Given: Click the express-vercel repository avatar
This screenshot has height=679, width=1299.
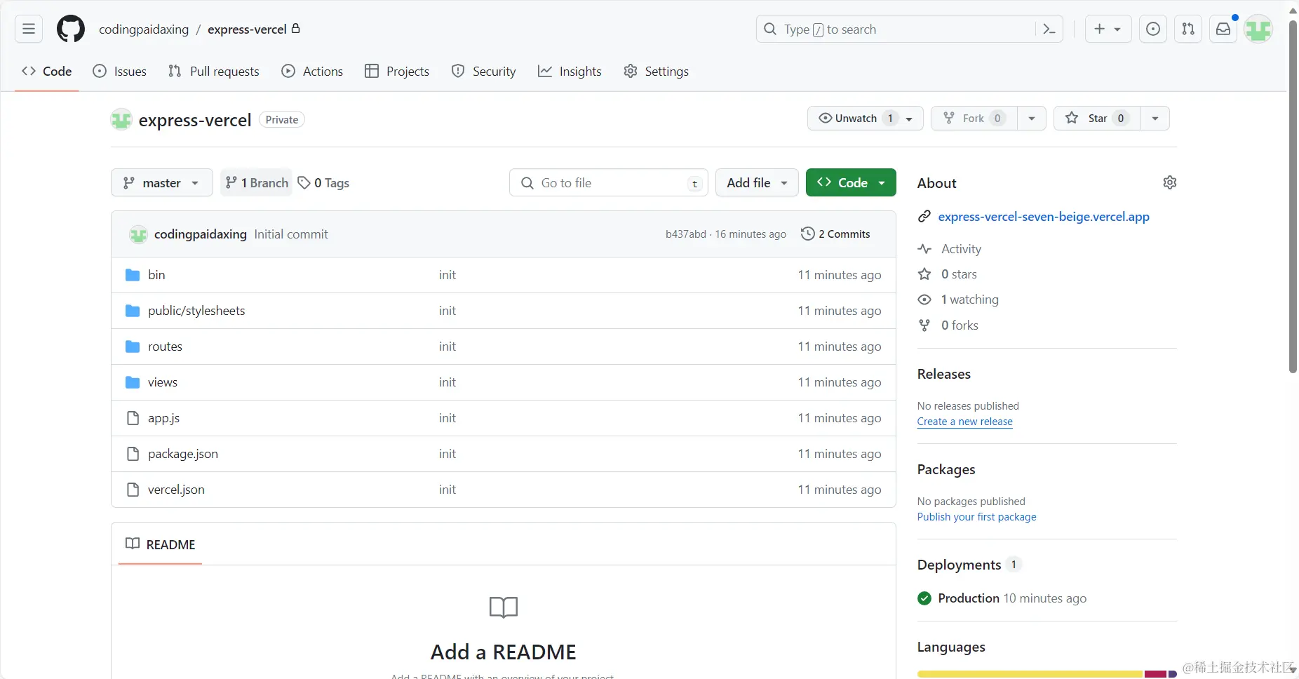Looking at the screenshot, I should [121, 120].
